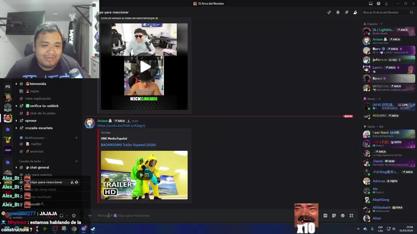This screenshot has height=234, width=417.
Task: Open member Altair in the list
Action: click(x=389, y=218)
